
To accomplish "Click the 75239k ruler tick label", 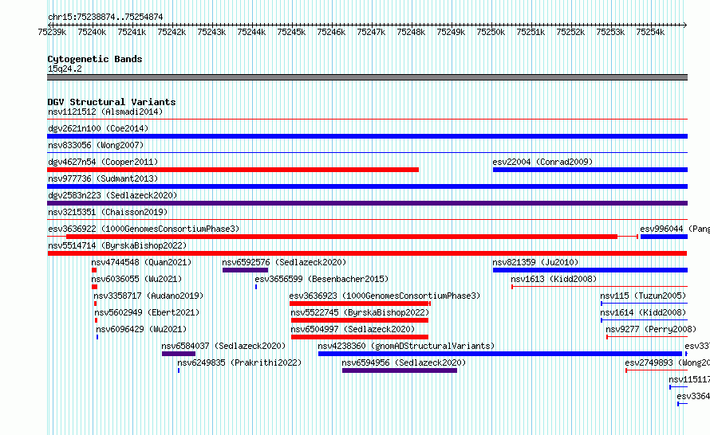I will click(x=52, y=32).
